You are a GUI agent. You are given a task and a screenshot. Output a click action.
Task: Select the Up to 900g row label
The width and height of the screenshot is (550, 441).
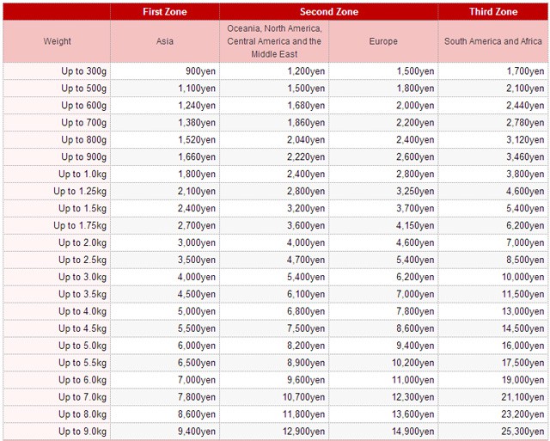(x=84, y=157)
